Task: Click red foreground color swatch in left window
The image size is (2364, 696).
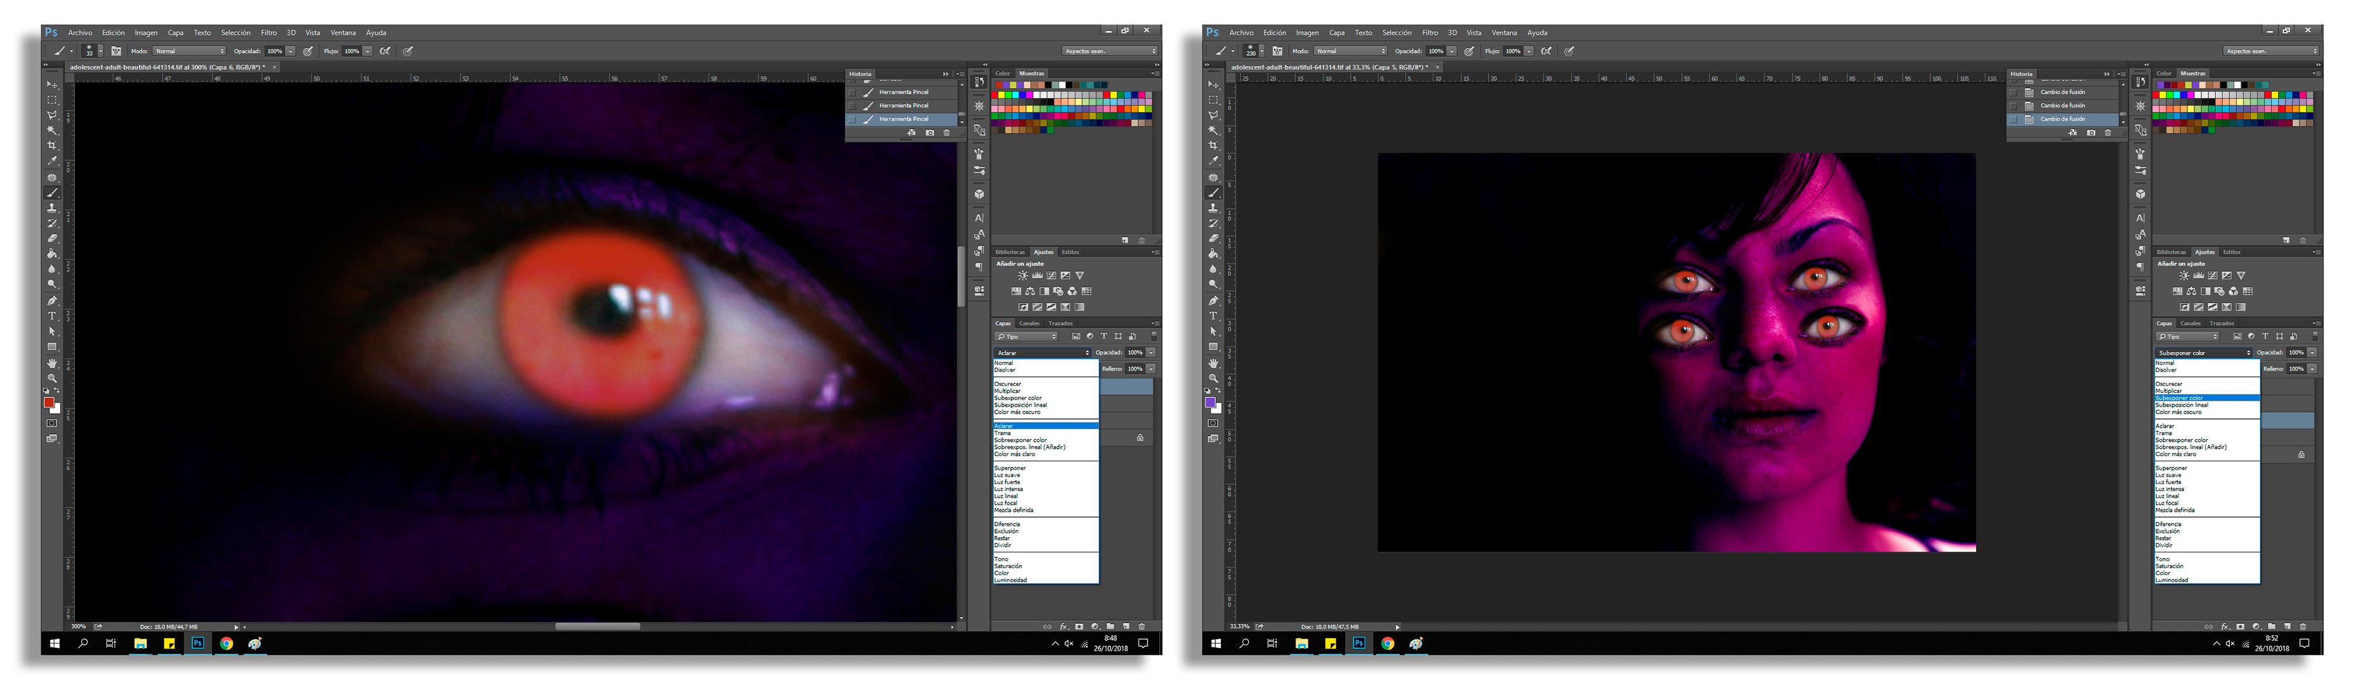Action: [49, 402]
